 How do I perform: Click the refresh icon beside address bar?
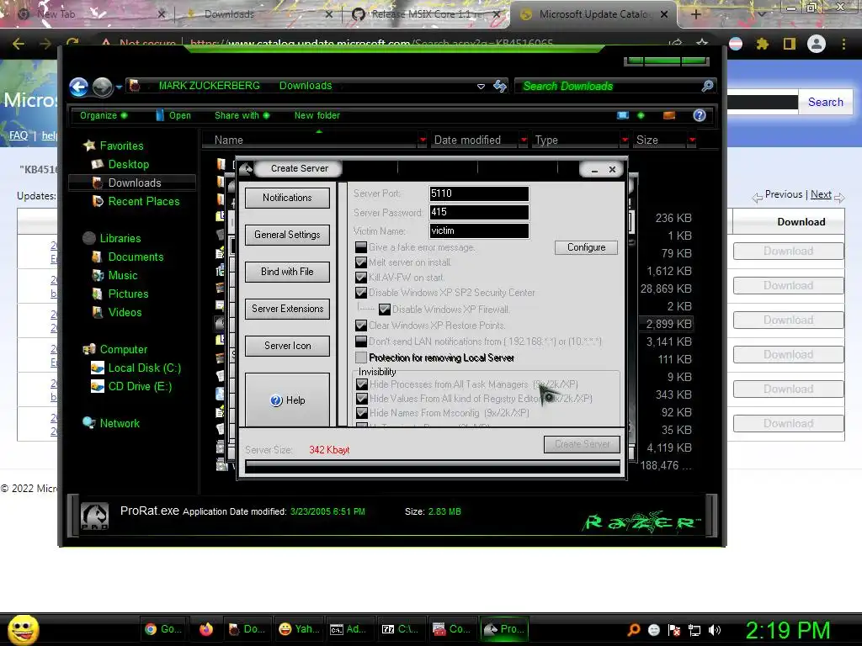click(500, 86)
